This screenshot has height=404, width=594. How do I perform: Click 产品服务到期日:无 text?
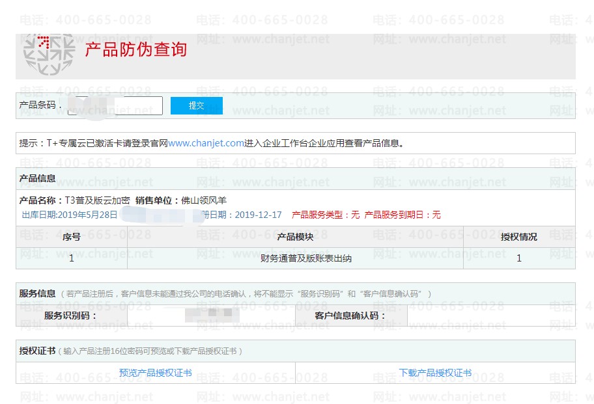pyautogui.click(x=403, y=215)
